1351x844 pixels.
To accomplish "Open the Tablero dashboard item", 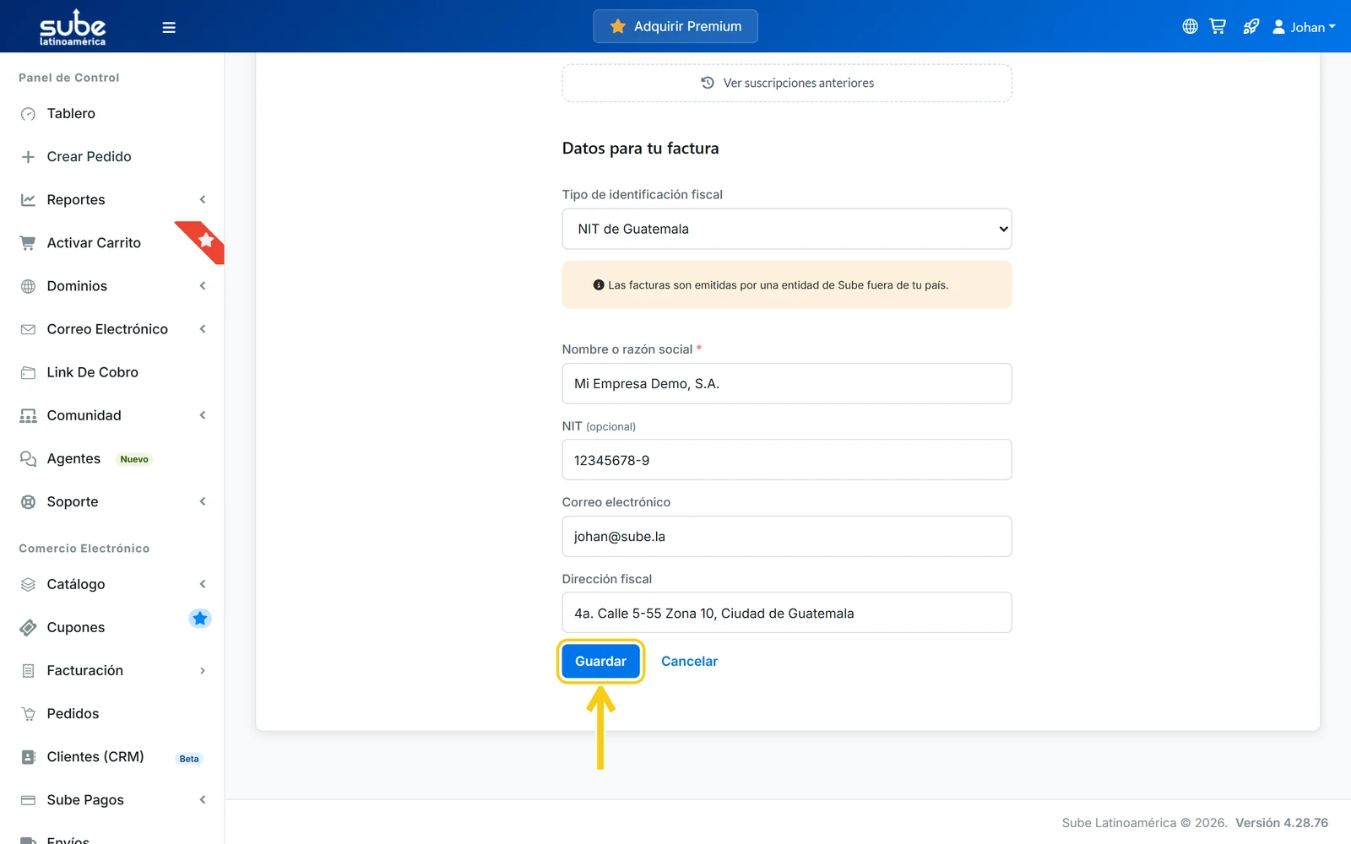I will (112, 114).
